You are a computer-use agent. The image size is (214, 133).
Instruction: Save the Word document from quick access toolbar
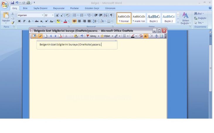coord(12,3)
